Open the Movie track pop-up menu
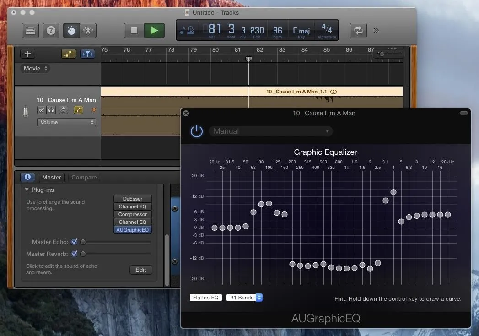Viewport: 479px width, 336px height. click(35, 69)
